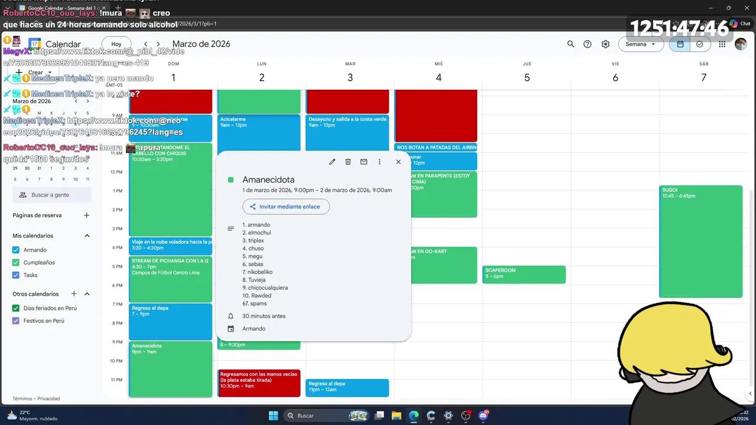Open the Acicalarme 9am event

tap(259, 132)
